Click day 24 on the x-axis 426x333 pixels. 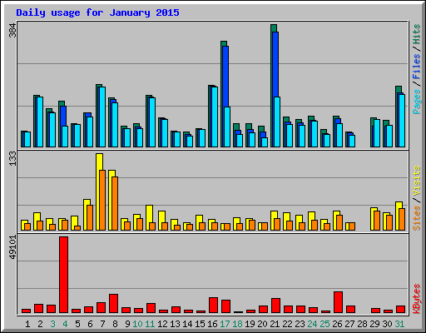click(x=312, y=324)
